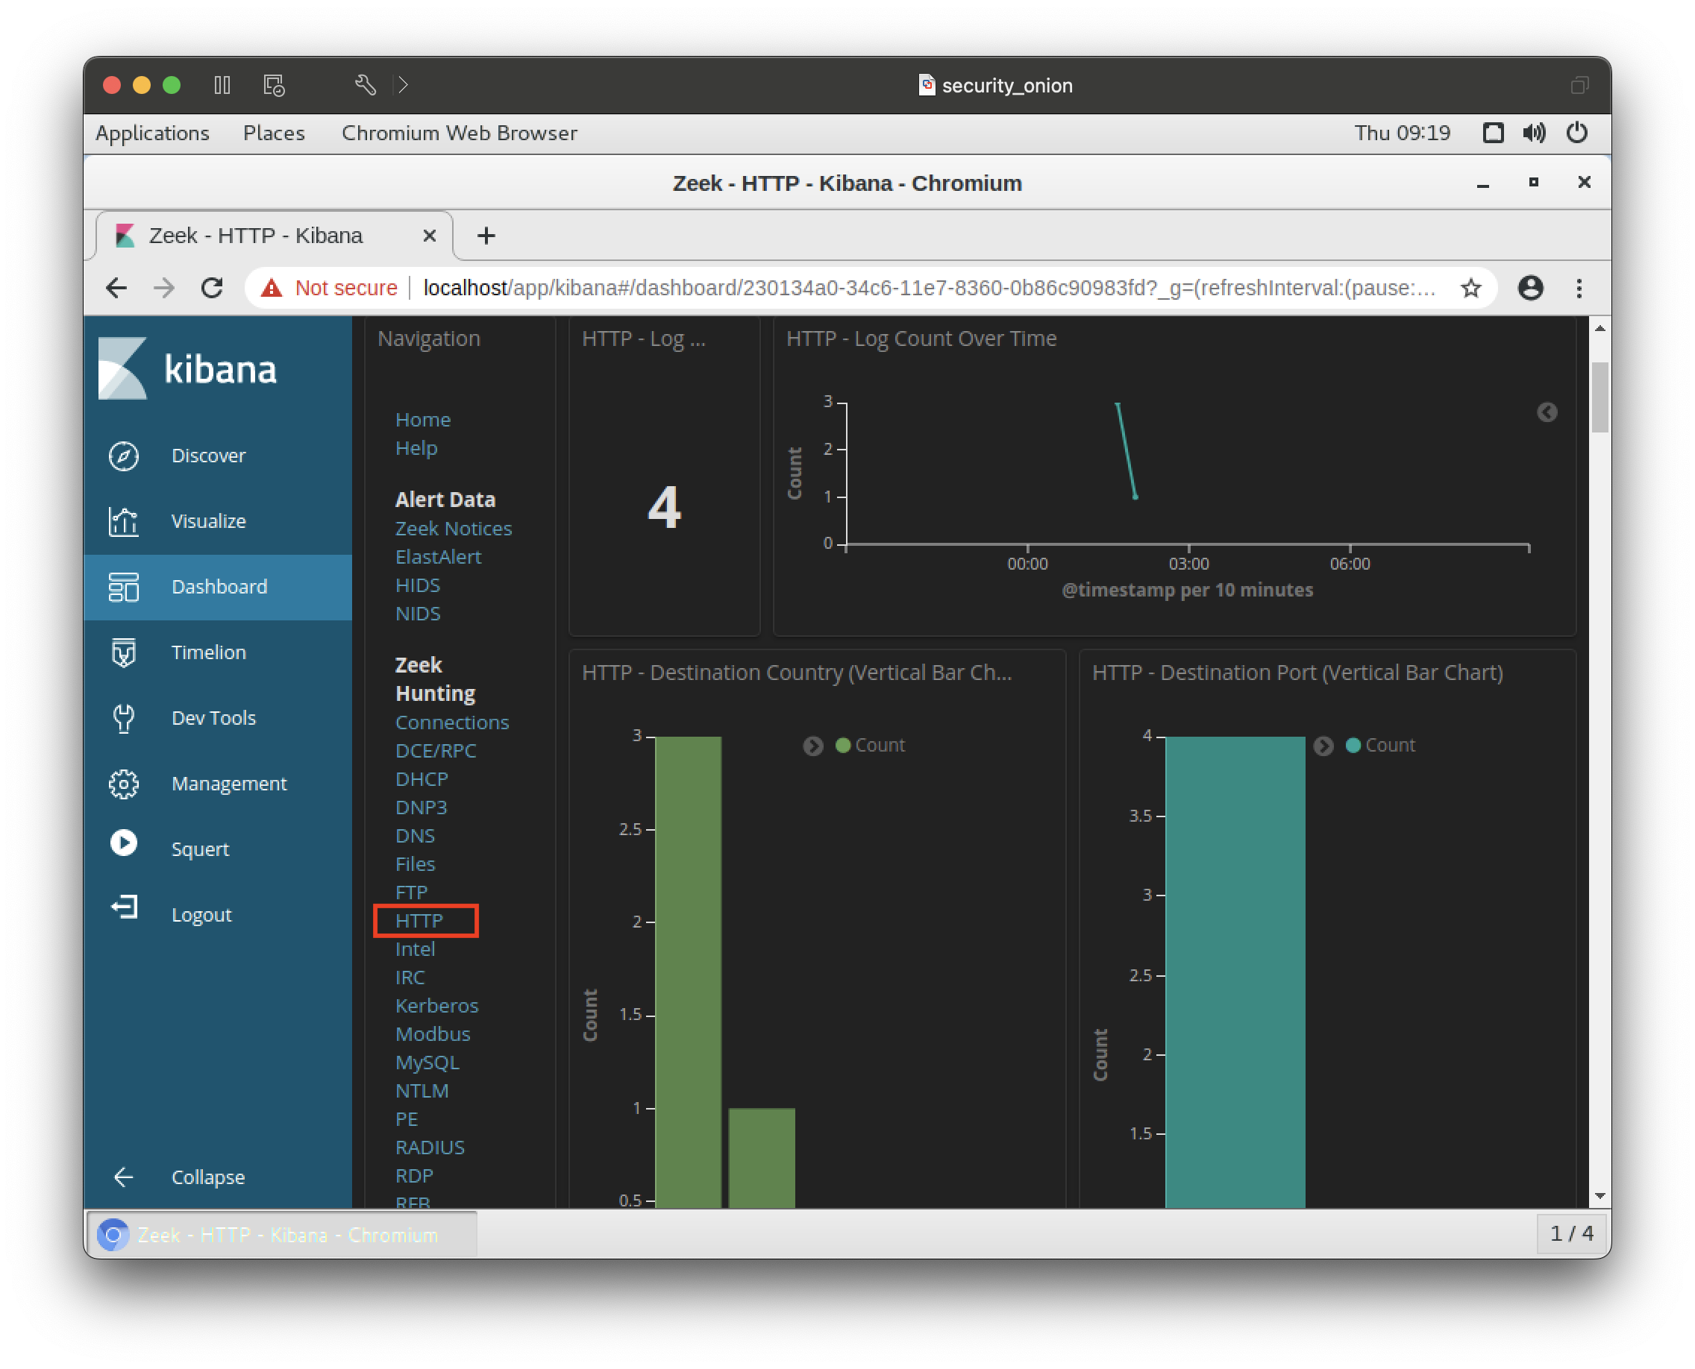Screen dimensions: 1695x1369
Task: Click the power icon in the top panel
Action: pyautogui.click(x=1576, y=133)
